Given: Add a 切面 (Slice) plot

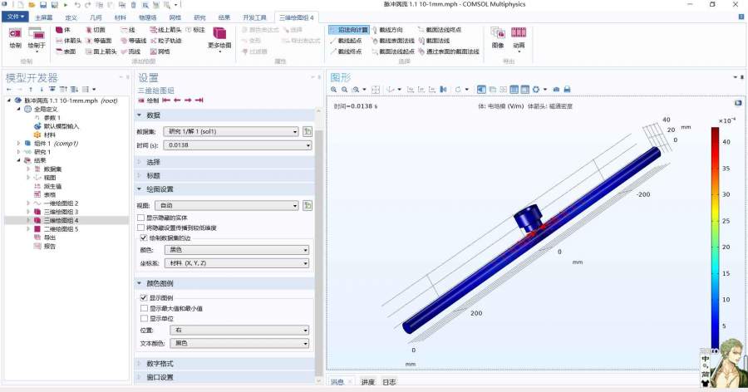Looking at the screenshot, I should [94, 30].
